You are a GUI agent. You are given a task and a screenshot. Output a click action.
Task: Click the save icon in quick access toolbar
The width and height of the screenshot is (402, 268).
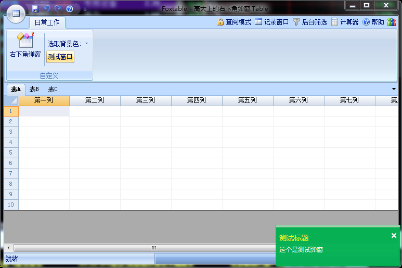[35, 9]
